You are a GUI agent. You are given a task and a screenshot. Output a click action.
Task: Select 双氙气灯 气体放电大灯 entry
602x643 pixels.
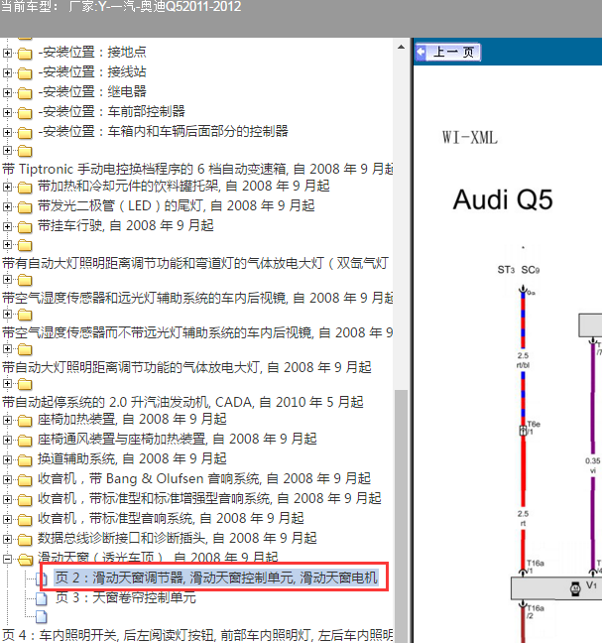(195, 263)
